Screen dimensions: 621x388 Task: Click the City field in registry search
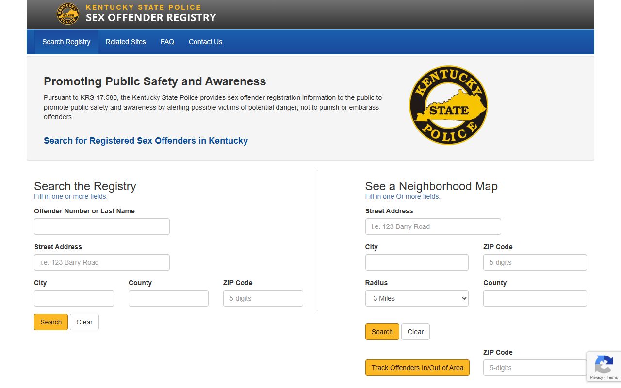click(74, 298)
